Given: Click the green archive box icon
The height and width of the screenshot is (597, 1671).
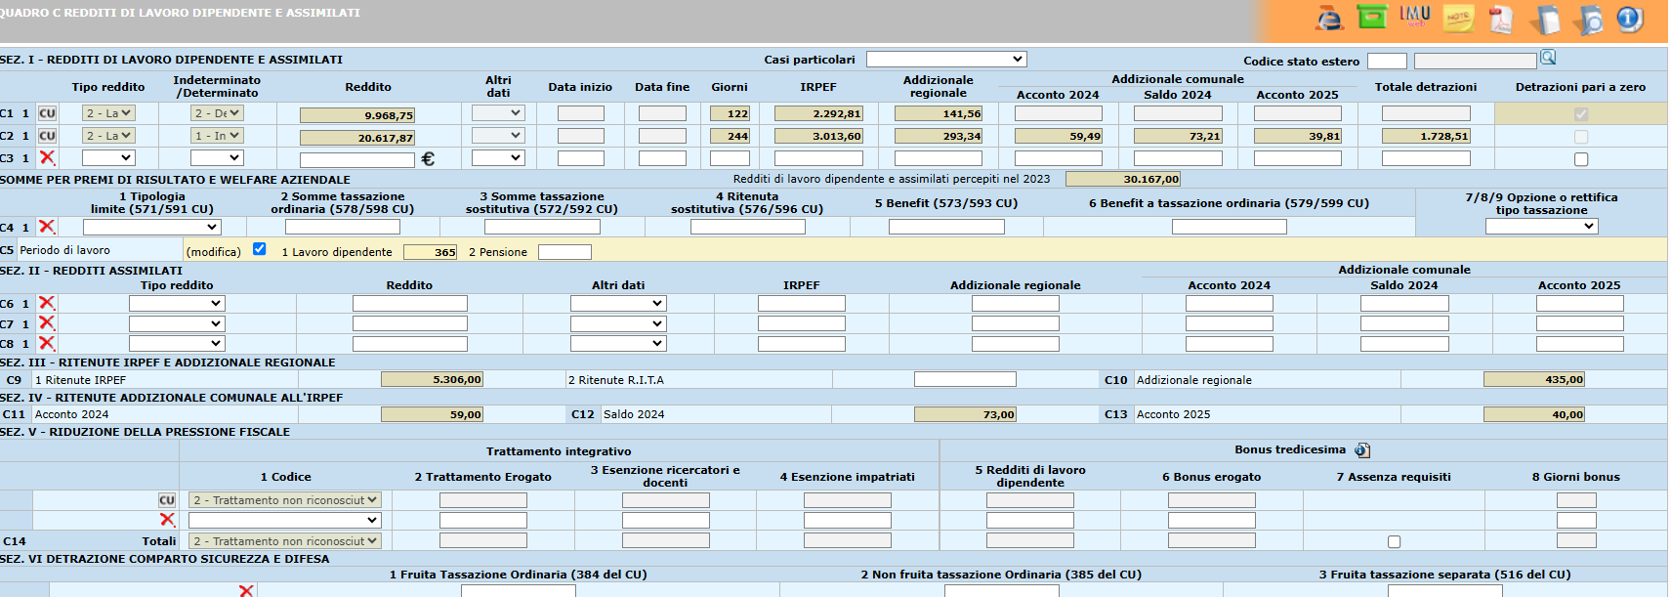Looking at the screenshot, I should point(1372,17).
